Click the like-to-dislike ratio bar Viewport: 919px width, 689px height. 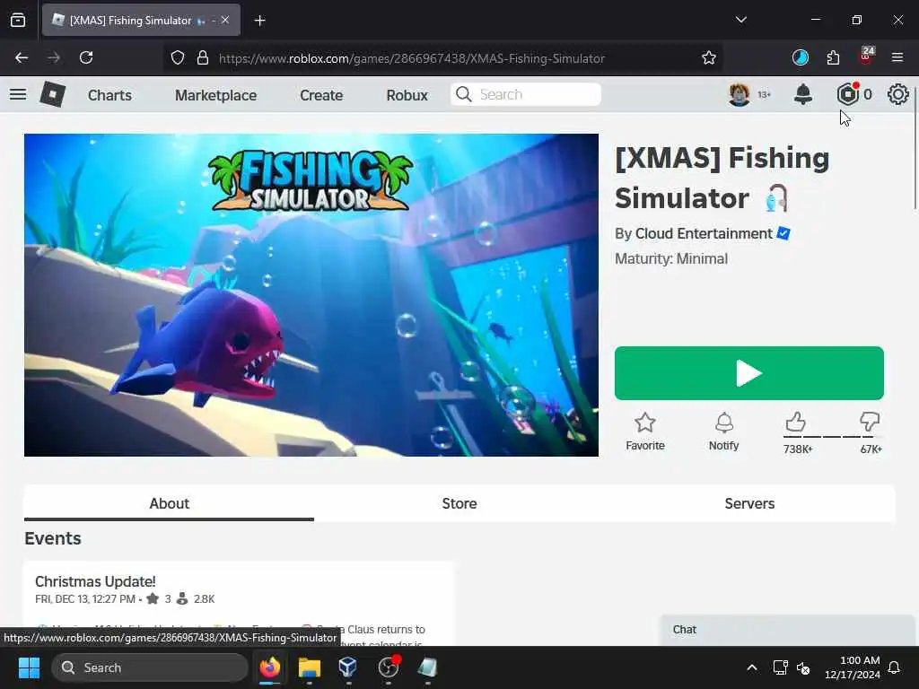832,437
